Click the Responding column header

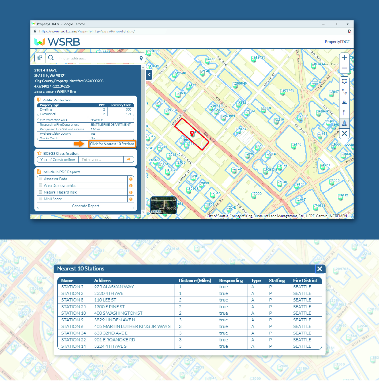pyautogui.click(x=231, y=281)
